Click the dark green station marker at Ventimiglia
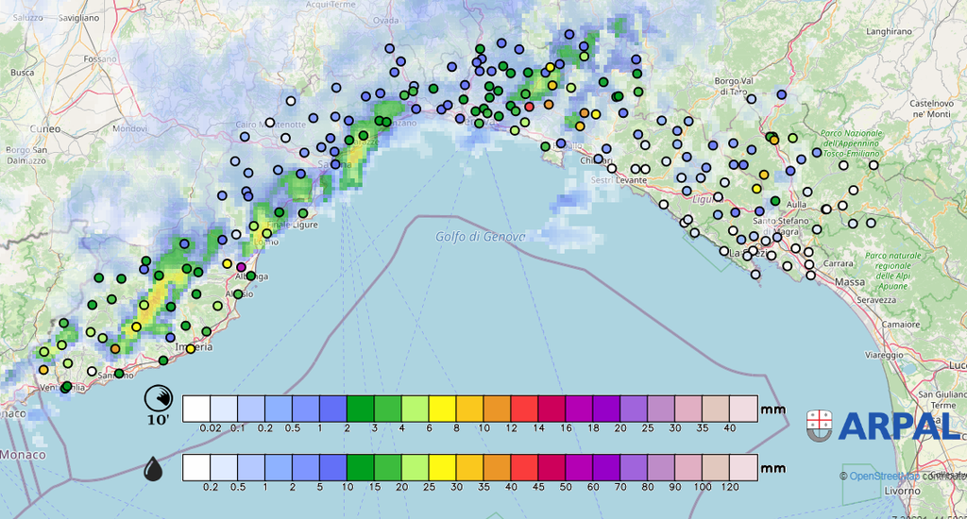 66,387
